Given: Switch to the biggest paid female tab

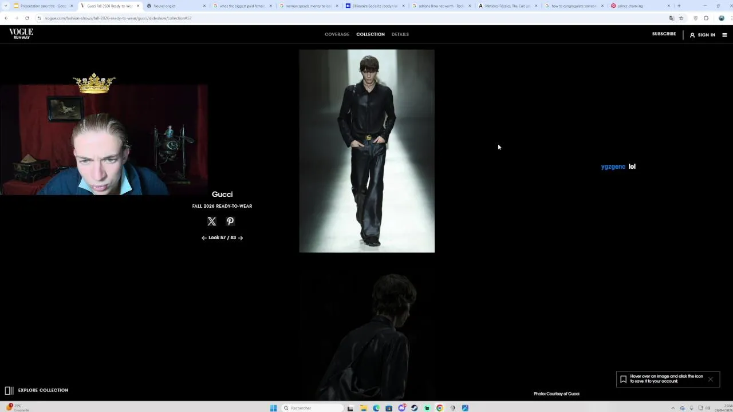Looking at the screenshot, I should coord(242,6).
